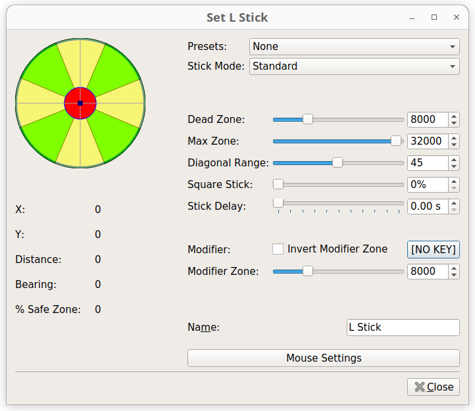Open the Presets dropdown
The height and width of the screenshot is (411, 475).
(354, 47)
